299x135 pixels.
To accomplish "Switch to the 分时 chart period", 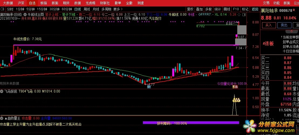I will (x=10, y=9).
